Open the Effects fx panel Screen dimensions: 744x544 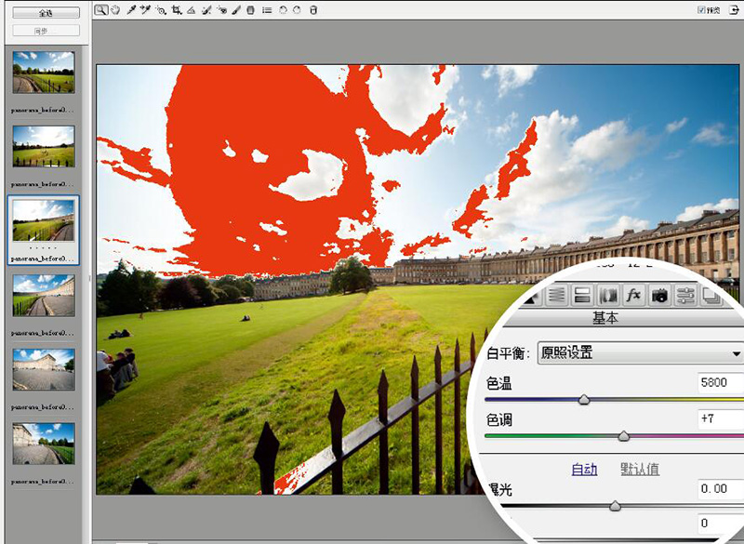coord(633,294)
